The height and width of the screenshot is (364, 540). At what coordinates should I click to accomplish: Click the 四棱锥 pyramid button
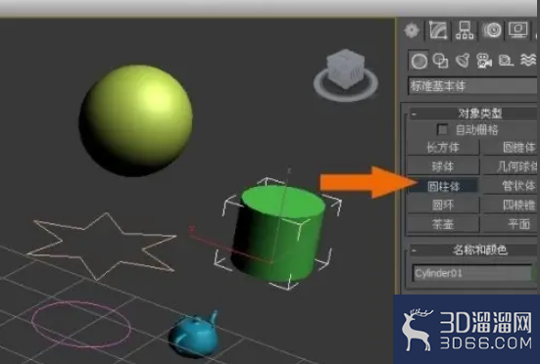point(511,205)
